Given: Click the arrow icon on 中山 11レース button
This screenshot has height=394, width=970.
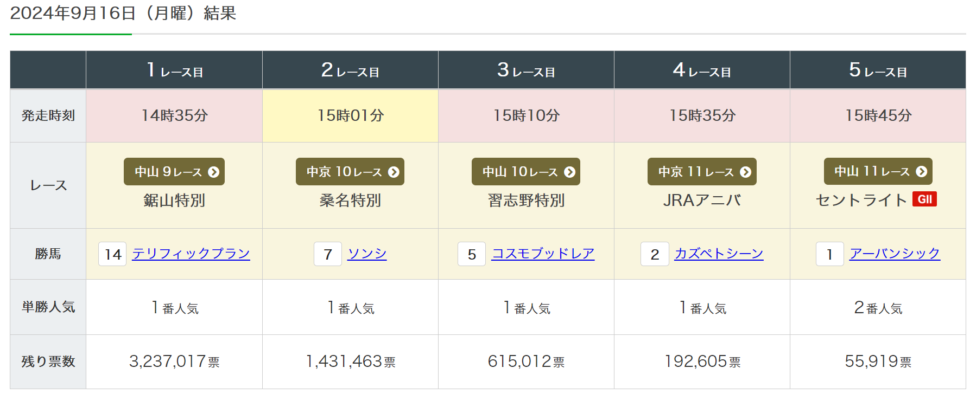Looking at the screenshot, I should tap(922, 172).
